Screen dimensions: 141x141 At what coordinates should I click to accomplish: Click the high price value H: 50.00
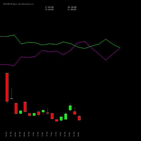pyautogui.click(x=72, y=7)
